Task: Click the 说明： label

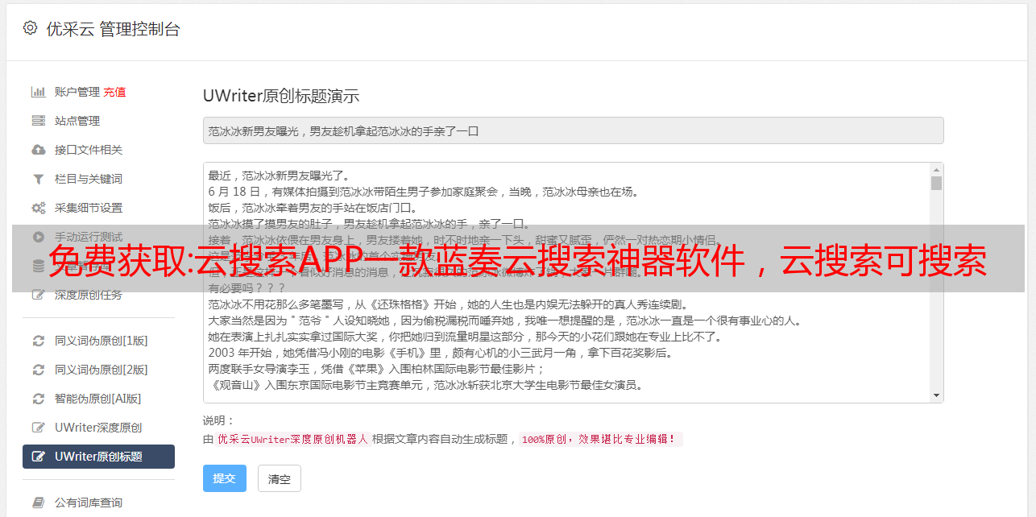Action: 218,420
